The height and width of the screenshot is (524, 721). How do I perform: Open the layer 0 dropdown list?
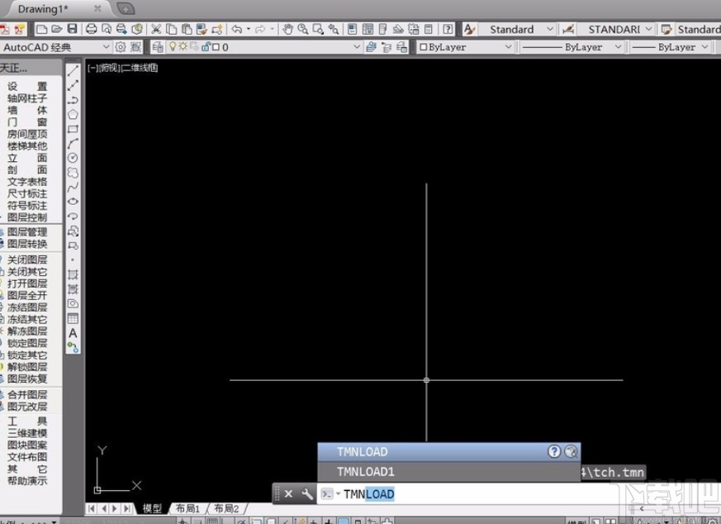coord(356,47)
